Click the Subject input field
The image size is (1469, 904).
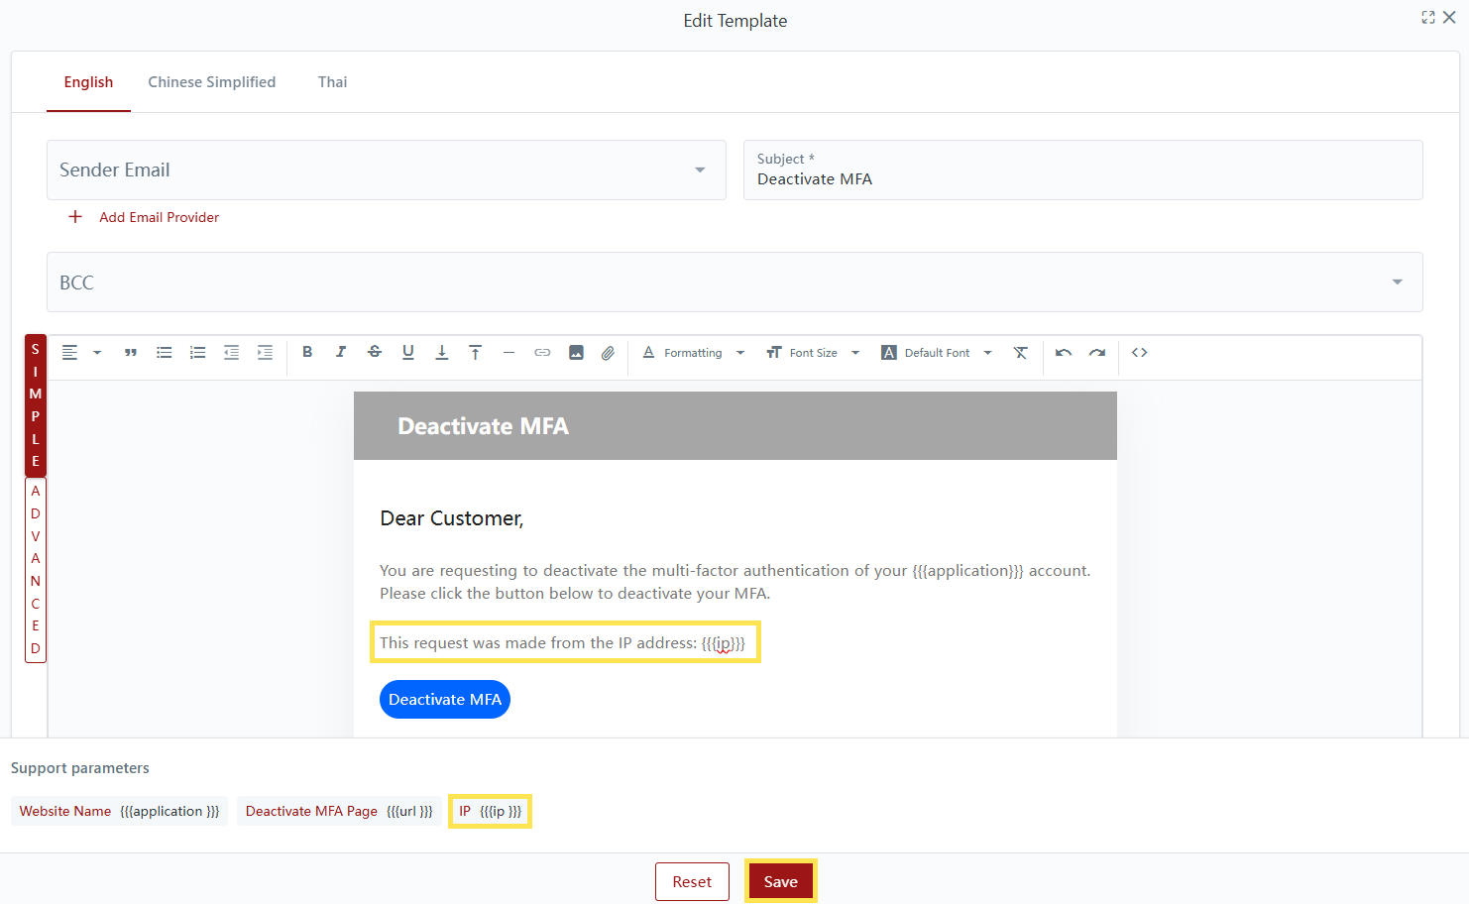point(1082,179)
